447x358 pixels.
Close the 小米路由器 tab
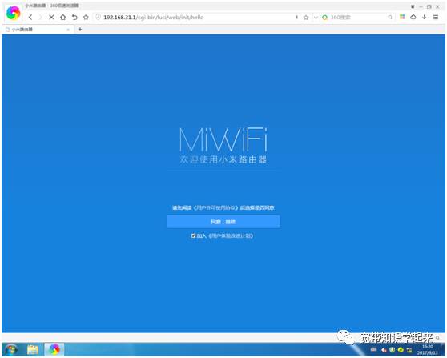click(x=68, y=30)
